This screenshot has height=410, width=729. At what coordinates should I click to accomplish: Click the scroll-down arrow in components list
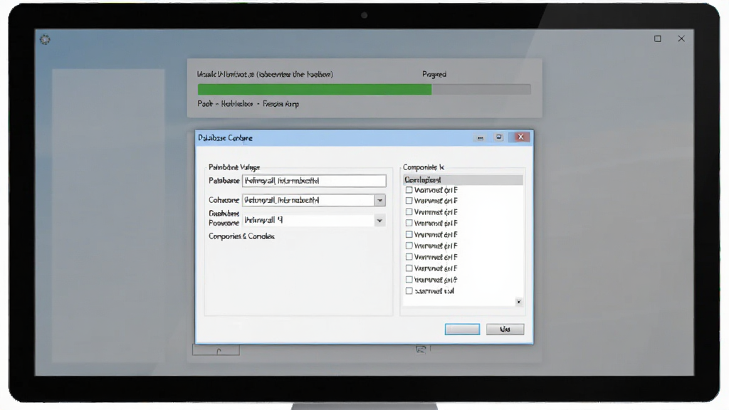(x=519, y=302)
